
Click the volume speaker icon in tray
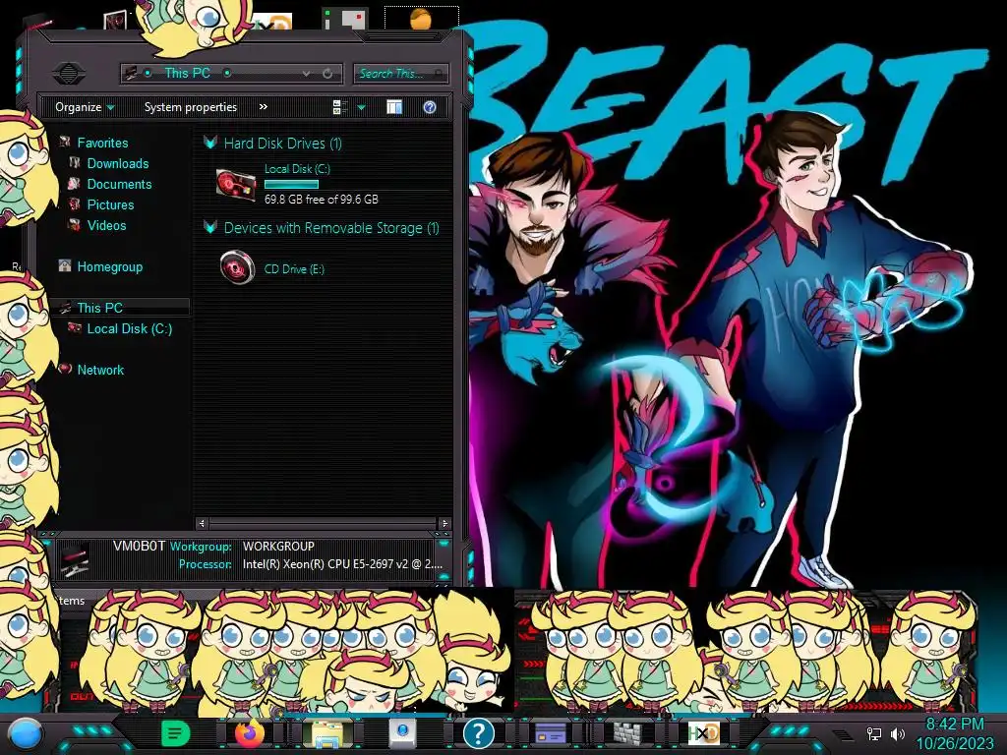(x=898, y=733)
